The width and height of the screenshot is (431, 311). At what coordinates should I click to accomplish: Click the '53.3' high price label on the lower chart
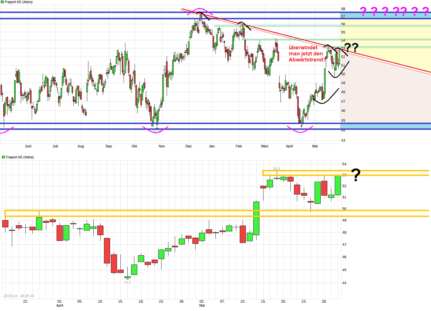[276, 168]
